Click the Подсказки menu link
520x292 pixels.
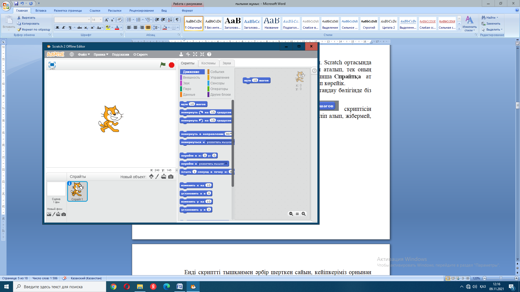121,54
